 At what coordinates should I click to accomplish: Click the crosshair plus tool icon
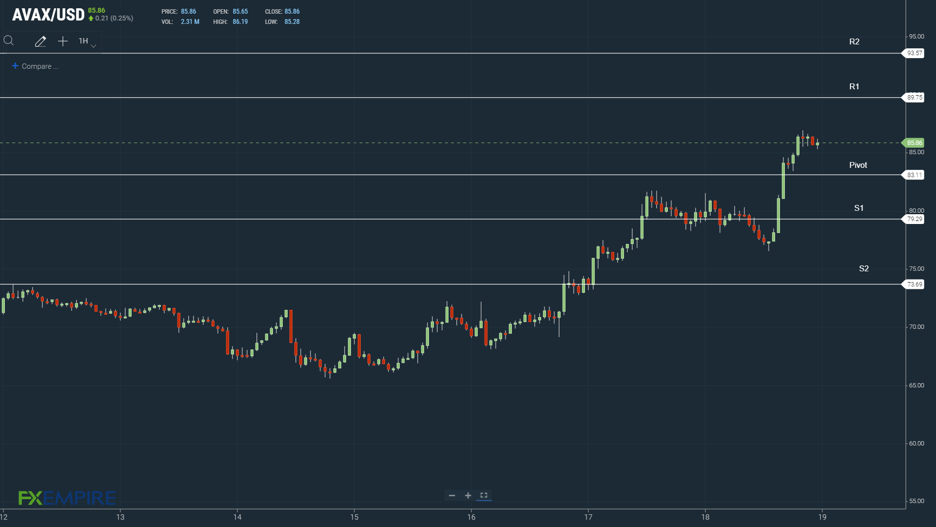click(x=63, y=41)
